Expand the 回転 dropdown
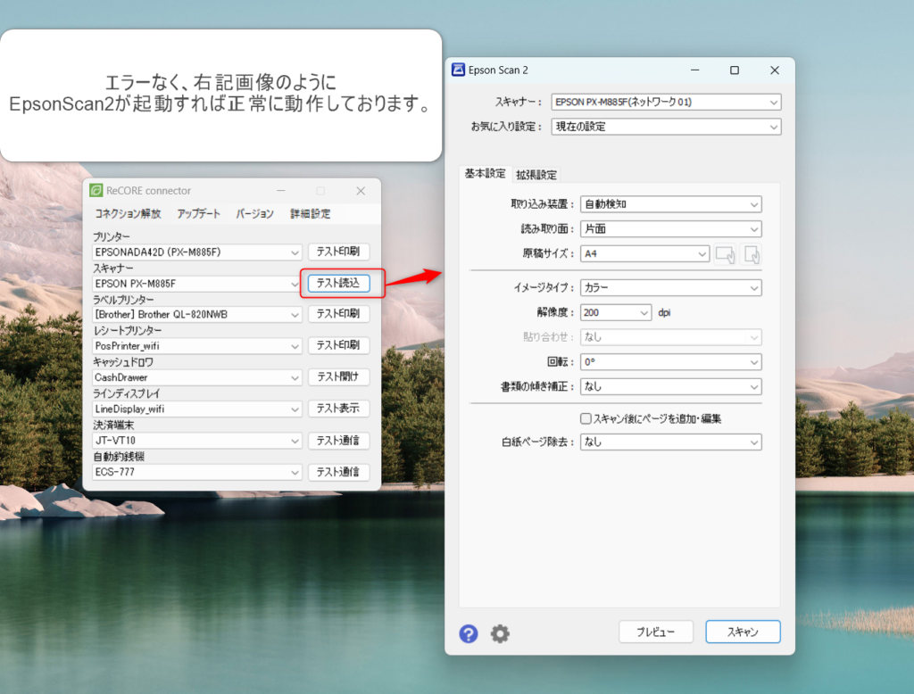 coord(671,362)
